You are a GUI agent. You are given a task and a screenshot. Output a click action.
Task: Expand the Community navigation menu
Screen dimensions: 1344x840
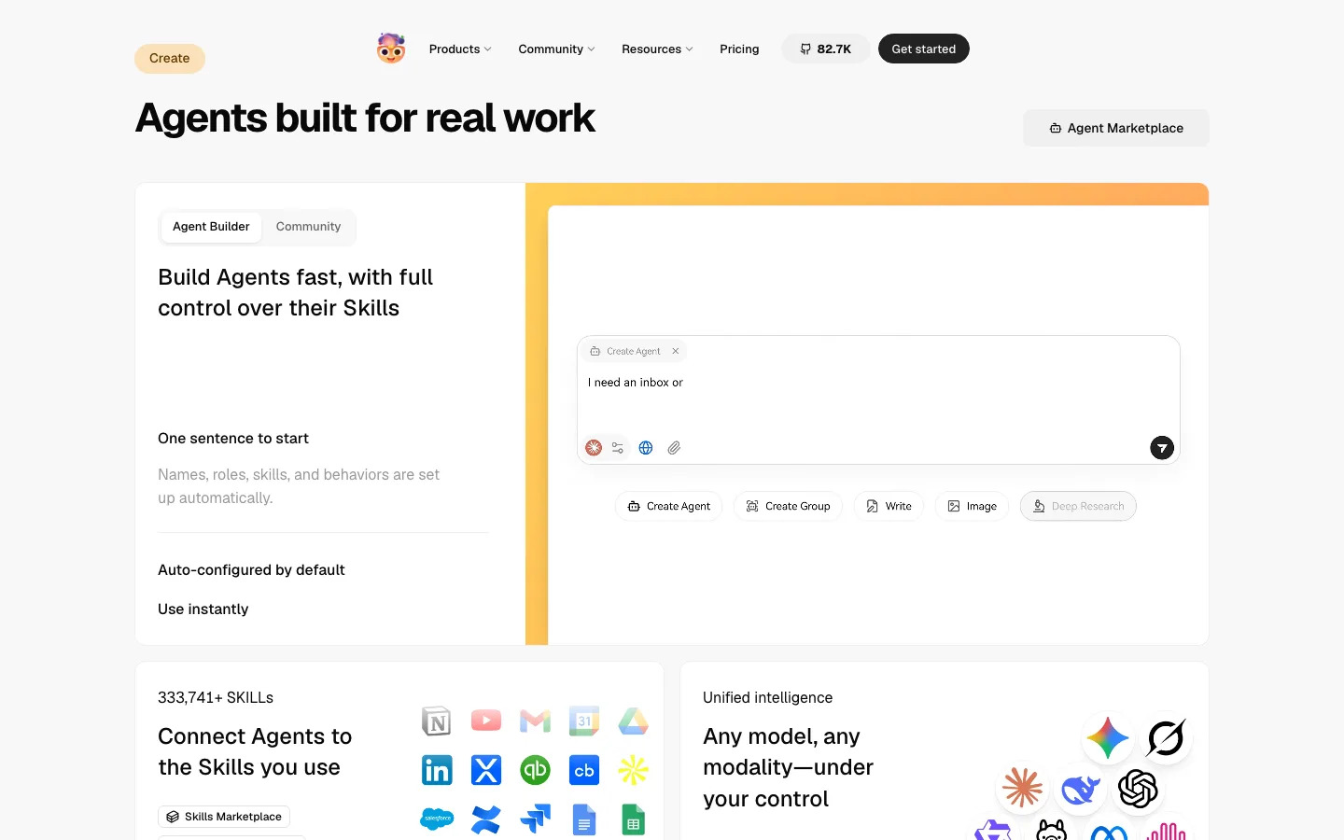point(556,49)
